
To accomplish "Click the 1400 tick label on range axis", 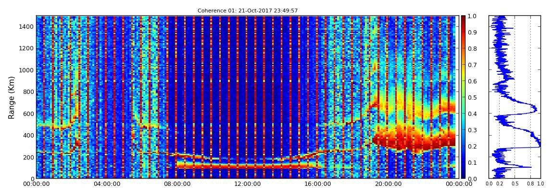I will coord(26,27).
